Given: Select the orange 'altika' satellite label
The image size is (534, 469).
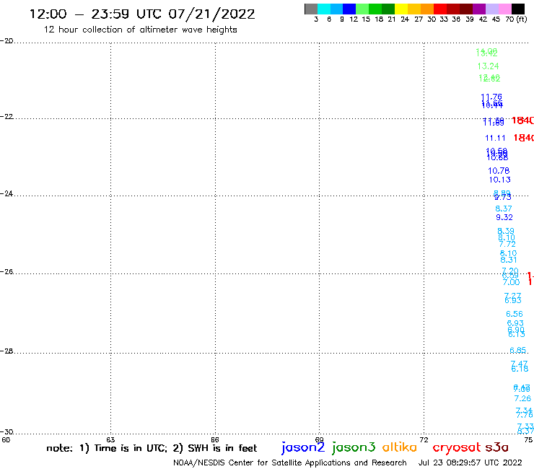Looking at the screenshot, I should click(x=400, y=447).
